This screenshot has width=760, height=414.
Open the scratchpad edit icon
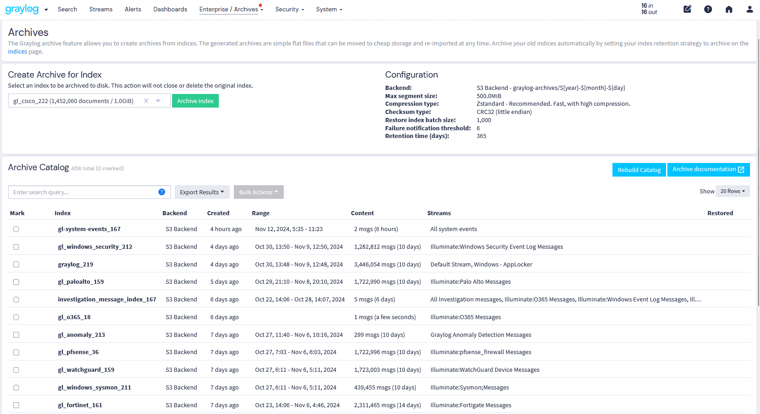(x=687, y=9)
